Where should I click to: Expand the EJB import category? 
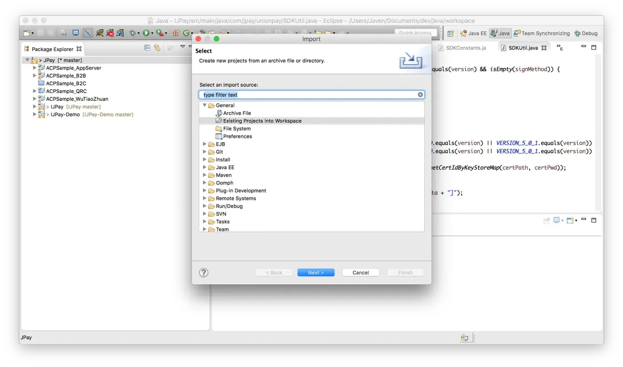pos(205,144)
